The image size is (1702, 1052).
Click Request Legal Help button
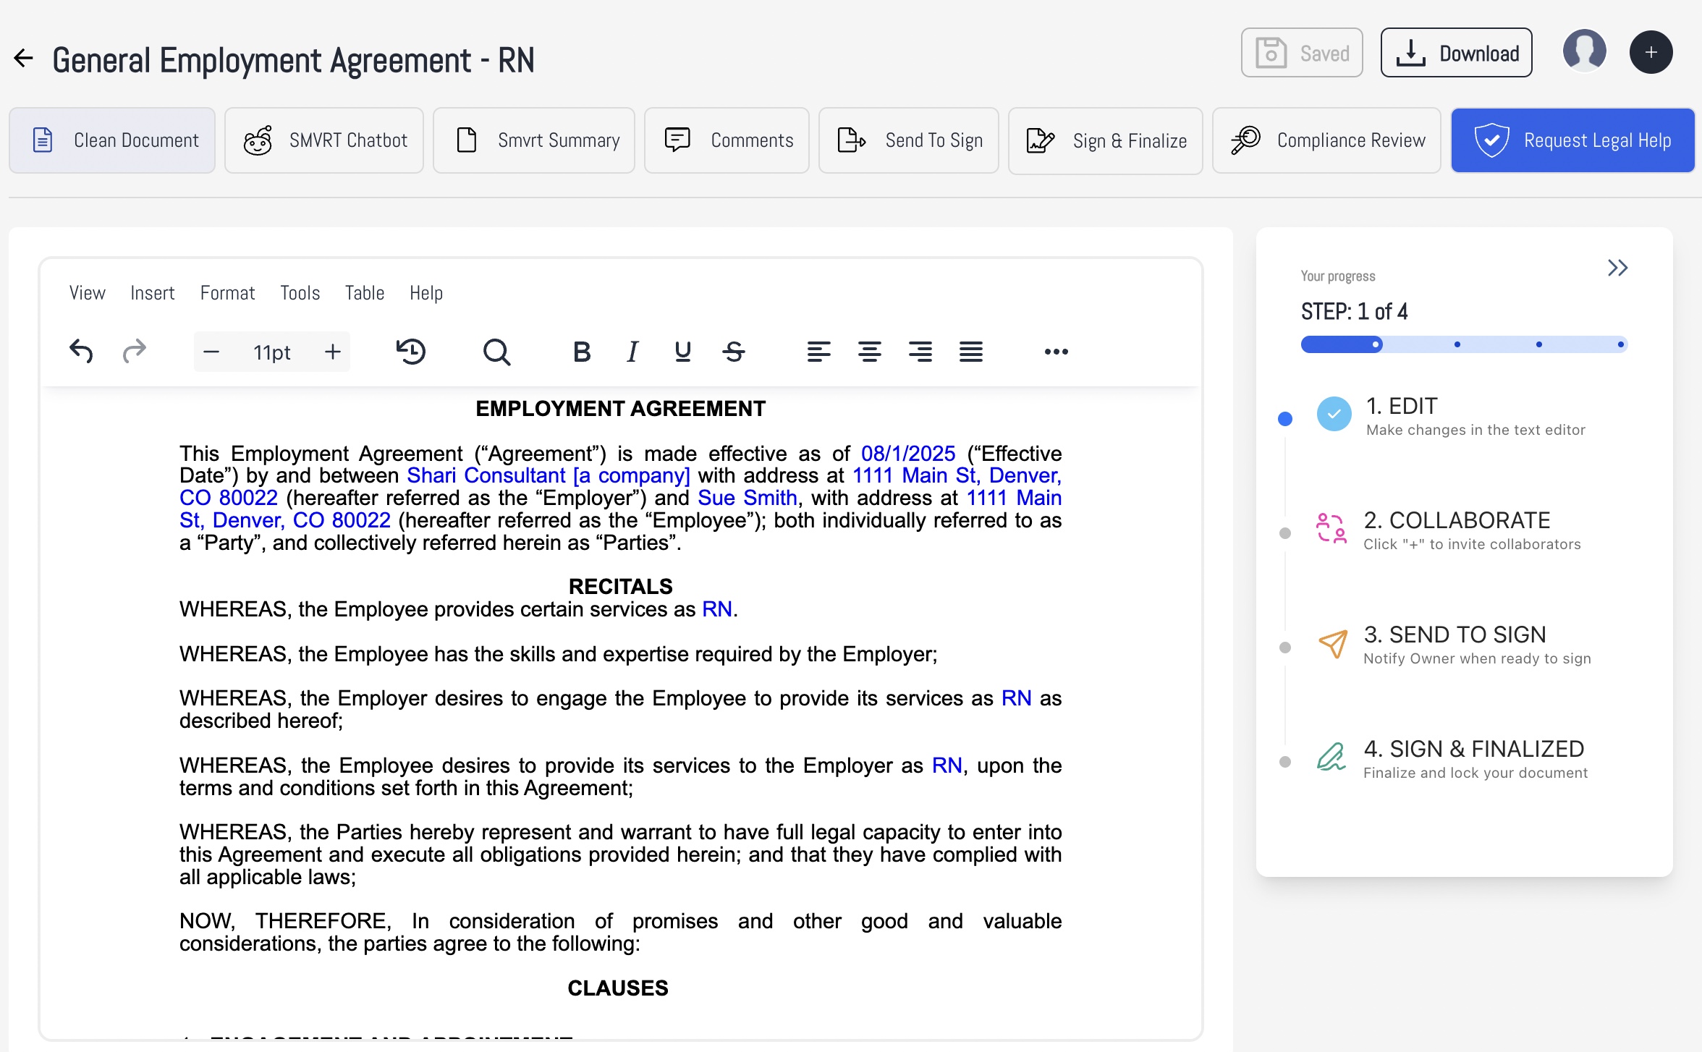(1572, 140)
